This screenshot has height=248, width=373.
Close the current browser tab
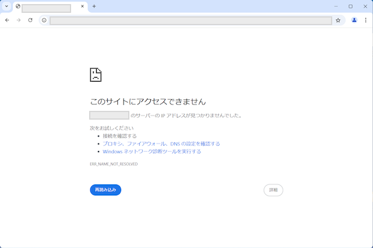(x=82, y=6)
